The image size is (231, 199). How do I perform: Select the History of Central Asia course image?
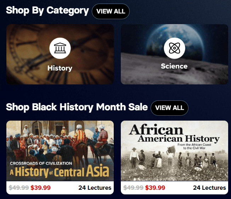pos(60,151)
